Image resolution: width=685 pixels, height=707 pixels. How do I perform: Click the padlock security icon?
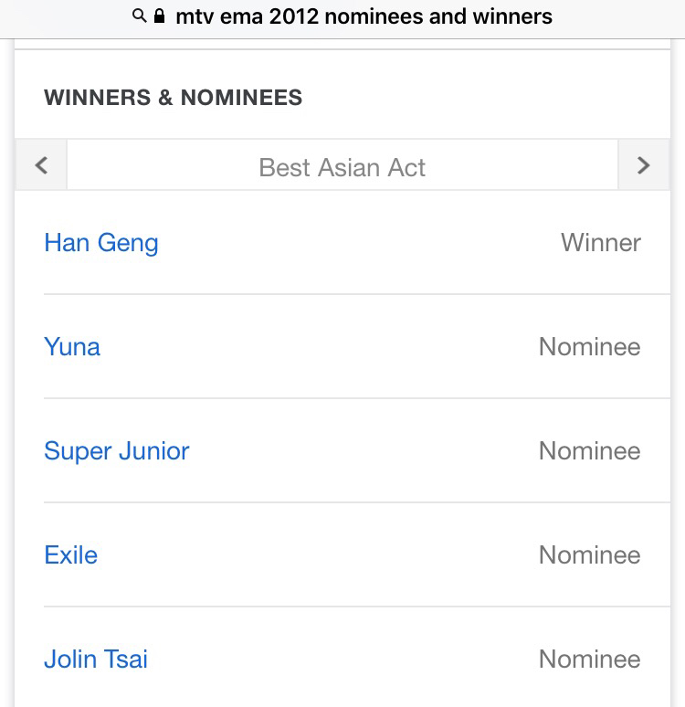click(160, 16)
